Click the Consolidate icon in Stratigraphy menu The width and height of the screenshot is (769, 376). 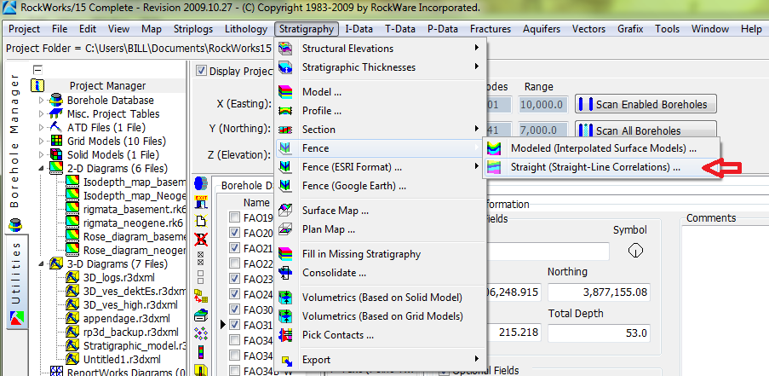coord(285,273)
